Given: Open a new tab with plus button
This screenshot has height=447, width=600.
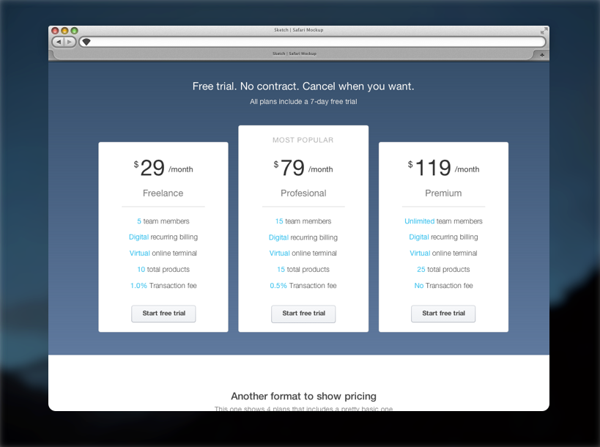Looking at the screenshot, I should tap(541, 54).
